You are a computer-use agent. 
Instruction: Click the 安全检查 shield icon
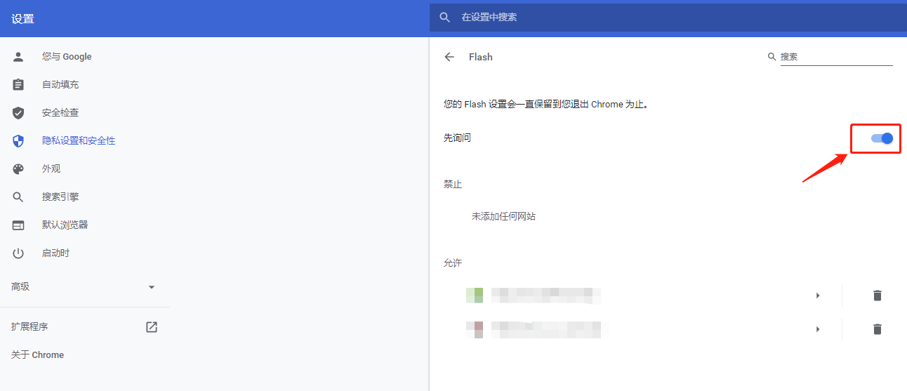pyautogui.click(x=18, y=113)
